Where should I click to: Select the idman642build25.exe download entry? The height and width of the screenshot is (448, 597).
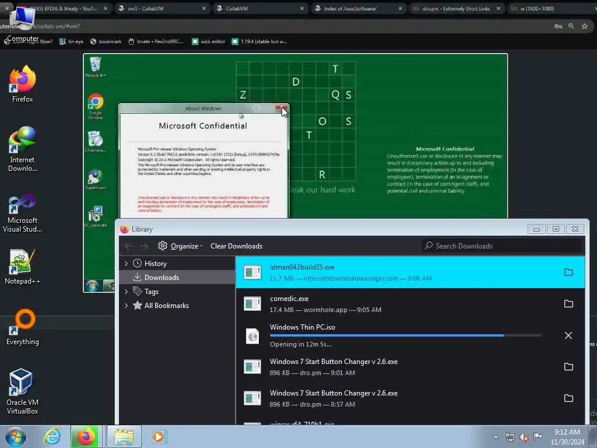click(x=410, y=272)
